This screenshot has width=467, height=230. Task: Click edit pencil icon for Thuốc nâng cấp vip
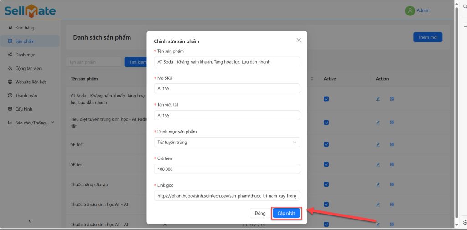[378, 184]
